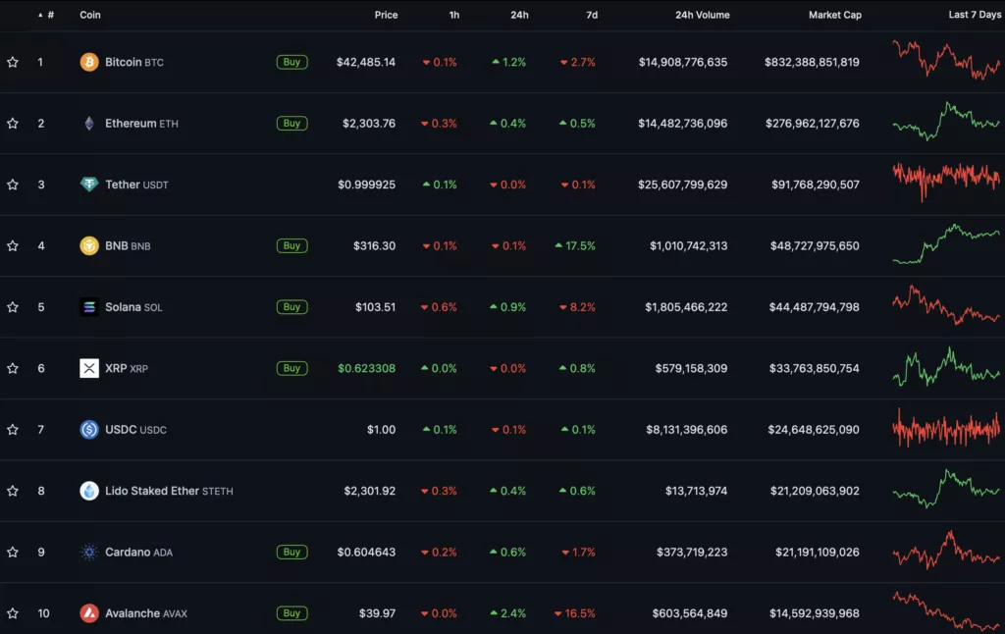Viewport: 1005px width, 634px height.
Task: Click the Buy button for Avalanche
Action: tap(291, 613)
